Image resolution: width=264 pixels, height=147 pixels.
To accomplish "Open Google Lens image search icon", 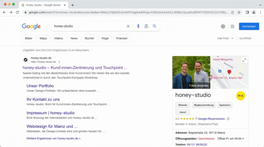I will tap(146, 26).
